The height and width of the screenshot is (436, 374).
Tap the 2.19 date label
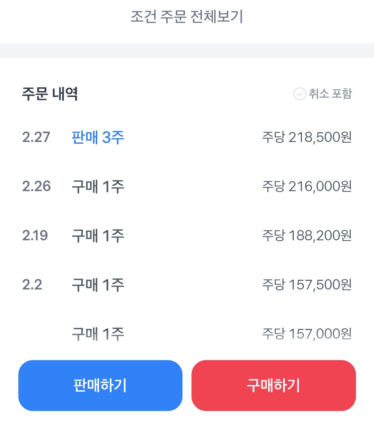point(35,236)
